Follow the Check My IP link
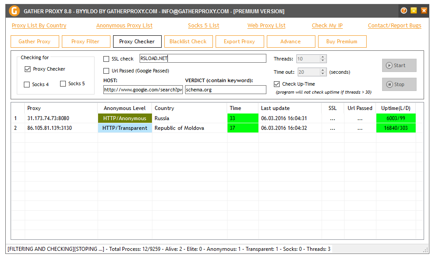 [327, 26]
